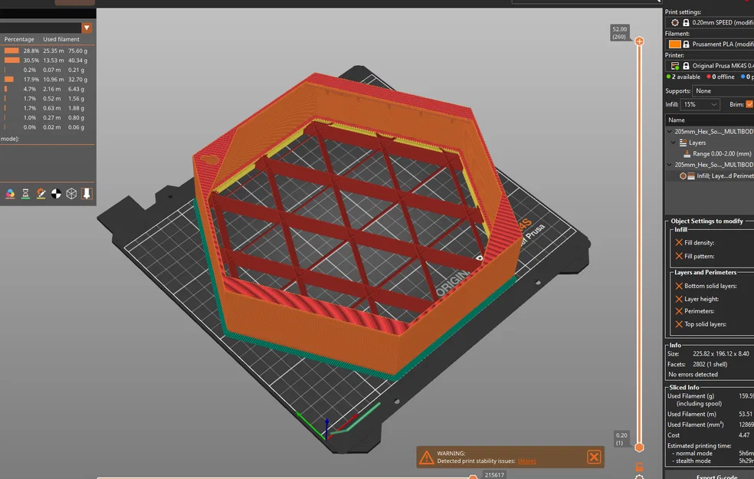Click the filament color palette icon in legend
754x479 pixels.
(x=10, y=193)
